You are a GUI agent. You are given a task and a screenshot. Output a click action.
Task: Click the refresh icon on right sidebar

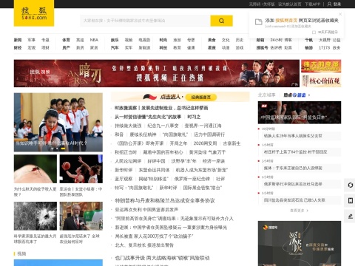(x=351, y=185)
